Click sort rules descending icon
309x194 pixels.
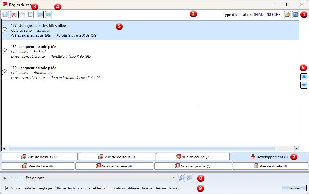40,15
